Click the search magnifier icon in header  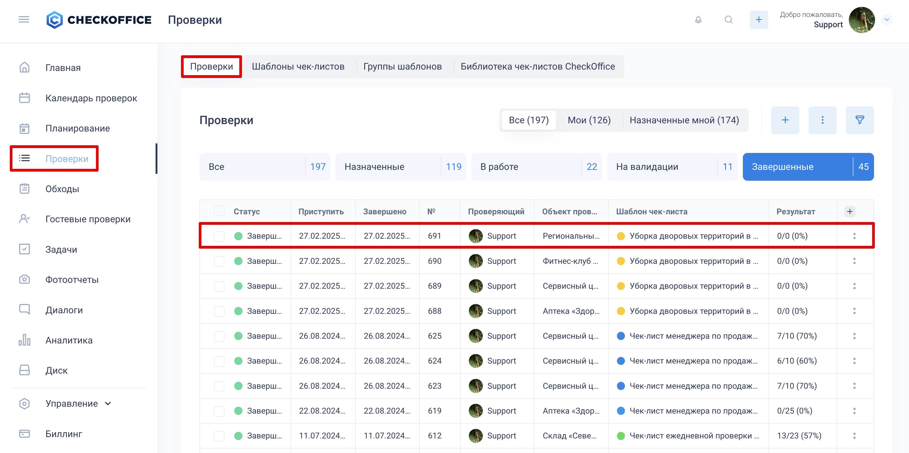click(728, 20)
